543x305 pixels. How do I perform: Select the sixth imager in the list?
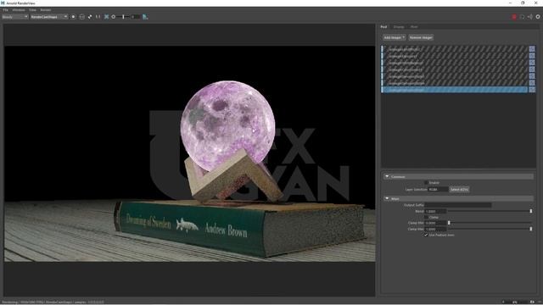pos(455,83)
